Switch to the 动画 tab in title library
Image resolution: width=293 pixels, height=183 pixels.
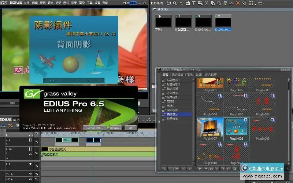pyautogui.click(x=199, y=74)
